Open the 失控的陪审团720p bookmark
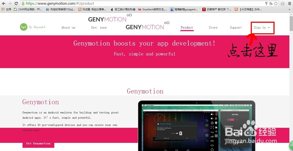This screenshot has width=293, height=151. click(x=60, y=9)
